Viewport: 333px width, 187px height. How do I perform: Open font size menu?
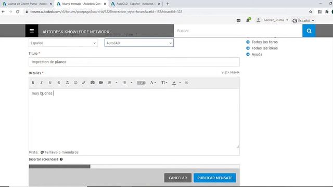tap(164, 83)
